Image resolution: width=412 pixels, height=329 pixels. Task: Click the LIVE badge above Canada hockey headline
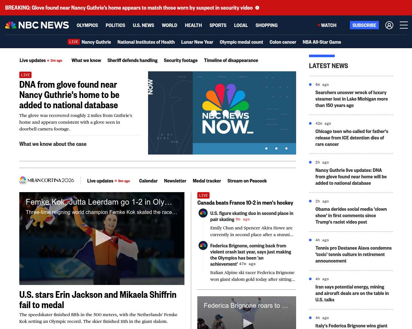click(203, 195)
